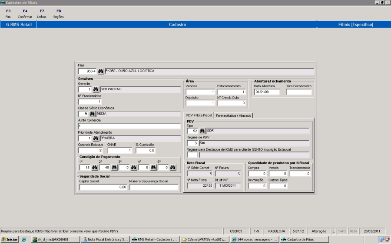
Task: Open the F8 Seções toolbar option
Action: tap(58, 13)
